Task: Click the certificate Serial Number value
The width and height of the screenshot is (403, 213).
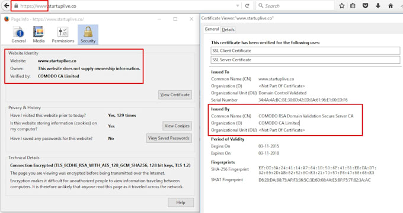Action: pyautogui.click(x=303, y=100)
